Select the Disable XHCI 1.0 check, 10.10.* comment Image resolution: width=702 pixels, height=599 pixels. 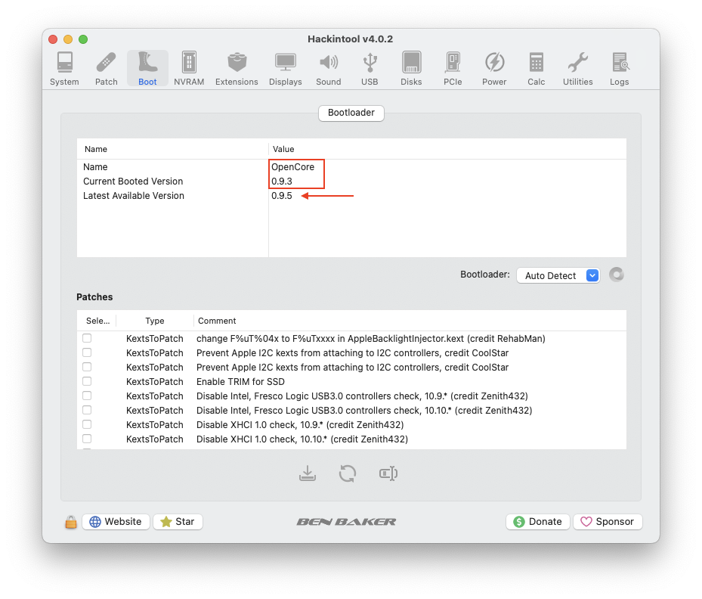302,439
